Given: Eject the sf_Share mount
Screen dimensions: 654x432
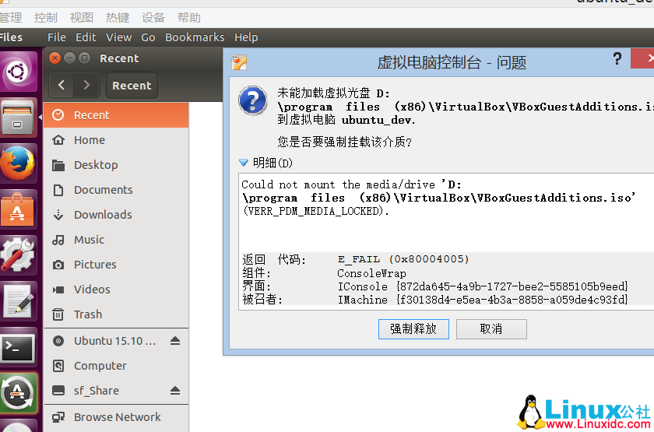Looking at the screenshot, I should [x=175, y=391].
